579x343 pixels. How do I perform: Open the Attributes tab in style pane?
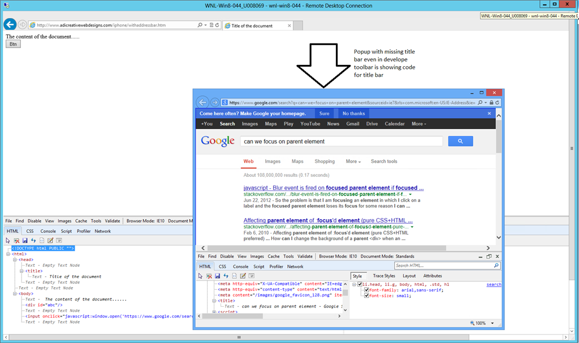pyautogui.click(x=433, y=276)
